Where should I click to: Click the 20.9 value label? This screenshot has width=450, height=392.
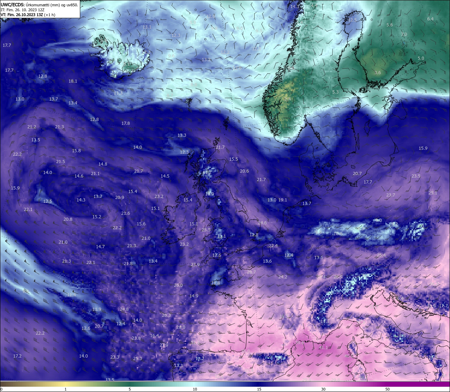pos(120,198)
